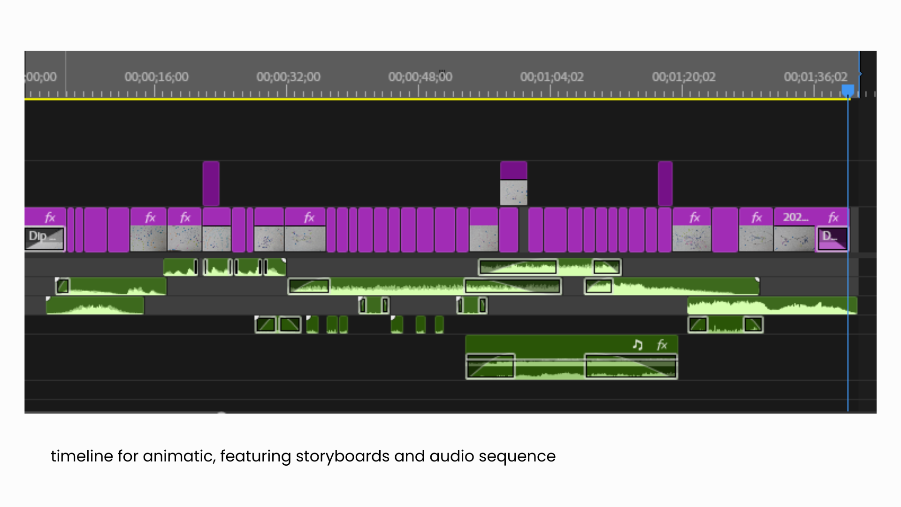
Task: Select the first purple clip on upper video track
Action: pos(211,184)
